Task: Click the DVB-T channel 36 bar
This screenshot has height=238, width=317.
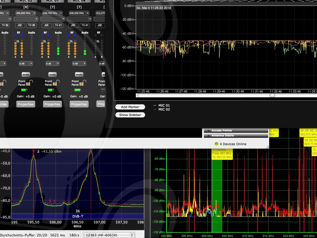Action: pyautogui.click(x=78, y=216)
